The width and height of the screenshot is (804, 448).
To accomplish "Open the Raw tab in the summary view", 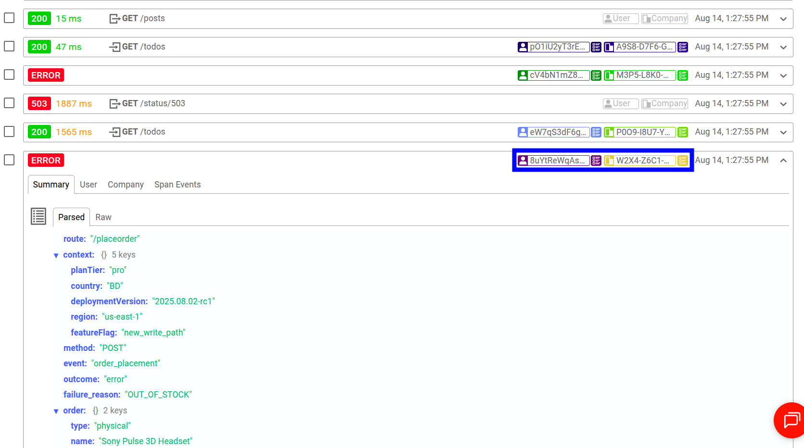I will [103, 217].
